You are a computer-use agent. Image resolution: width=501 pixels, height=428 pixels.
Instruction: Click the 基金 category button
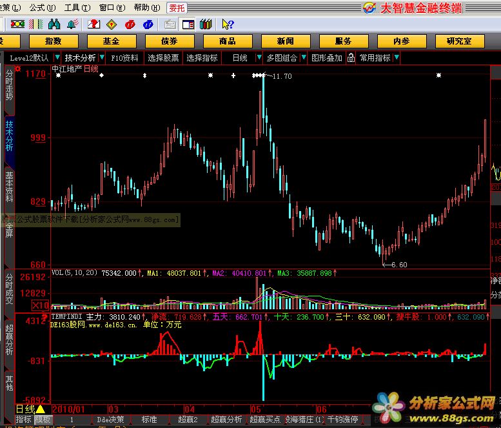click(112, 41)
